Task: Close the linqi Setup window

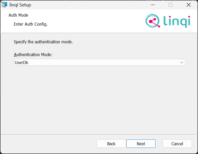Action: 189,5
